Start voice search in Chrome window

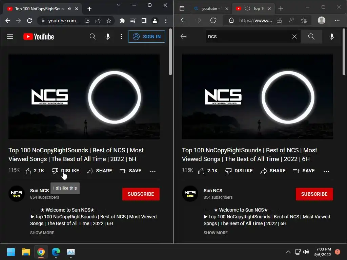(107, 37)
